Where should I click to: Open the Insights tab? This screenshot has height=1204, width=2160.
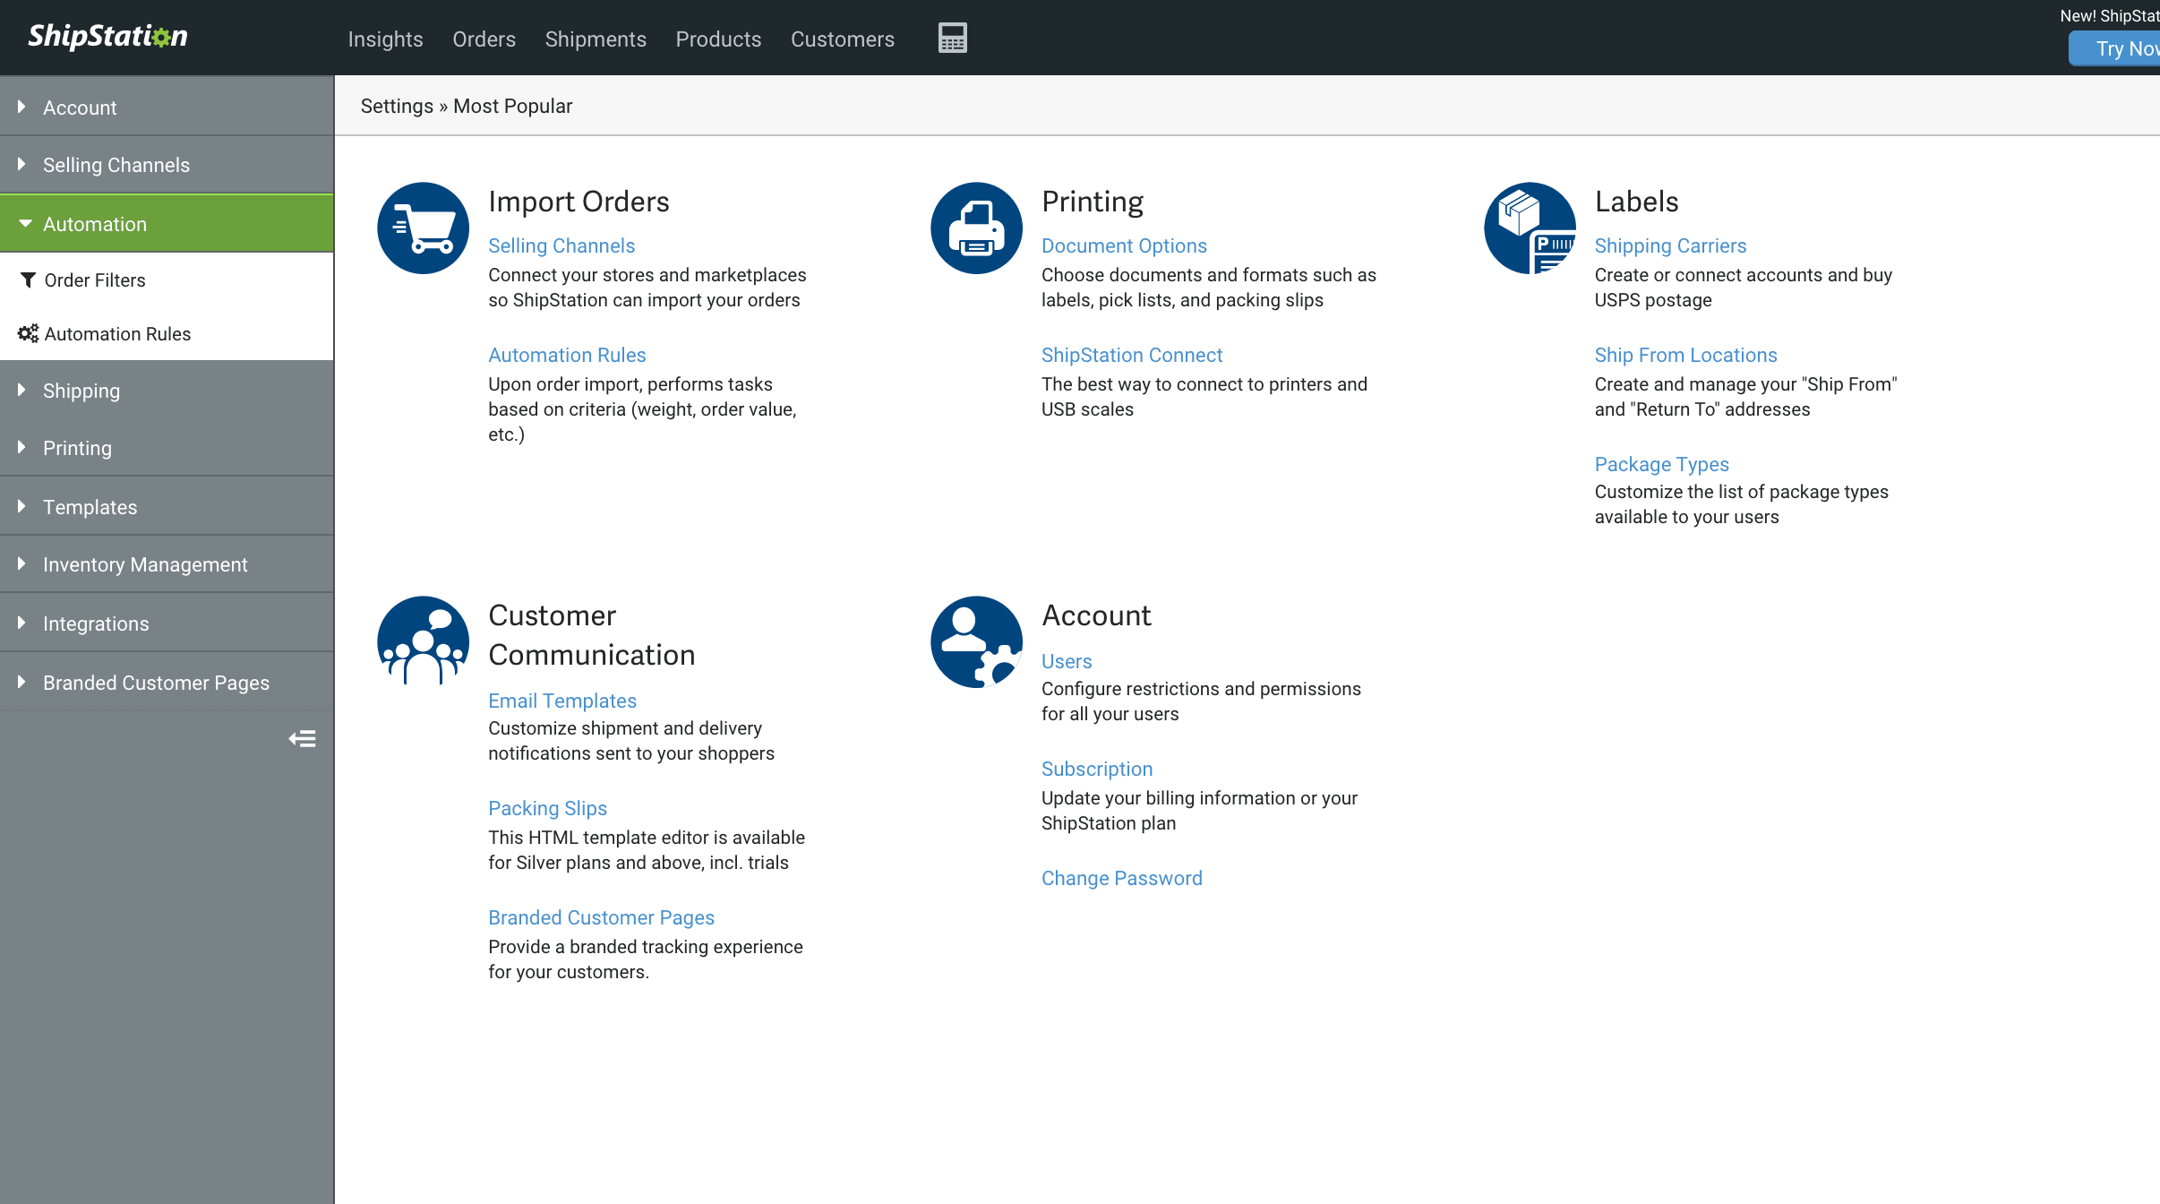coord(385,39)
